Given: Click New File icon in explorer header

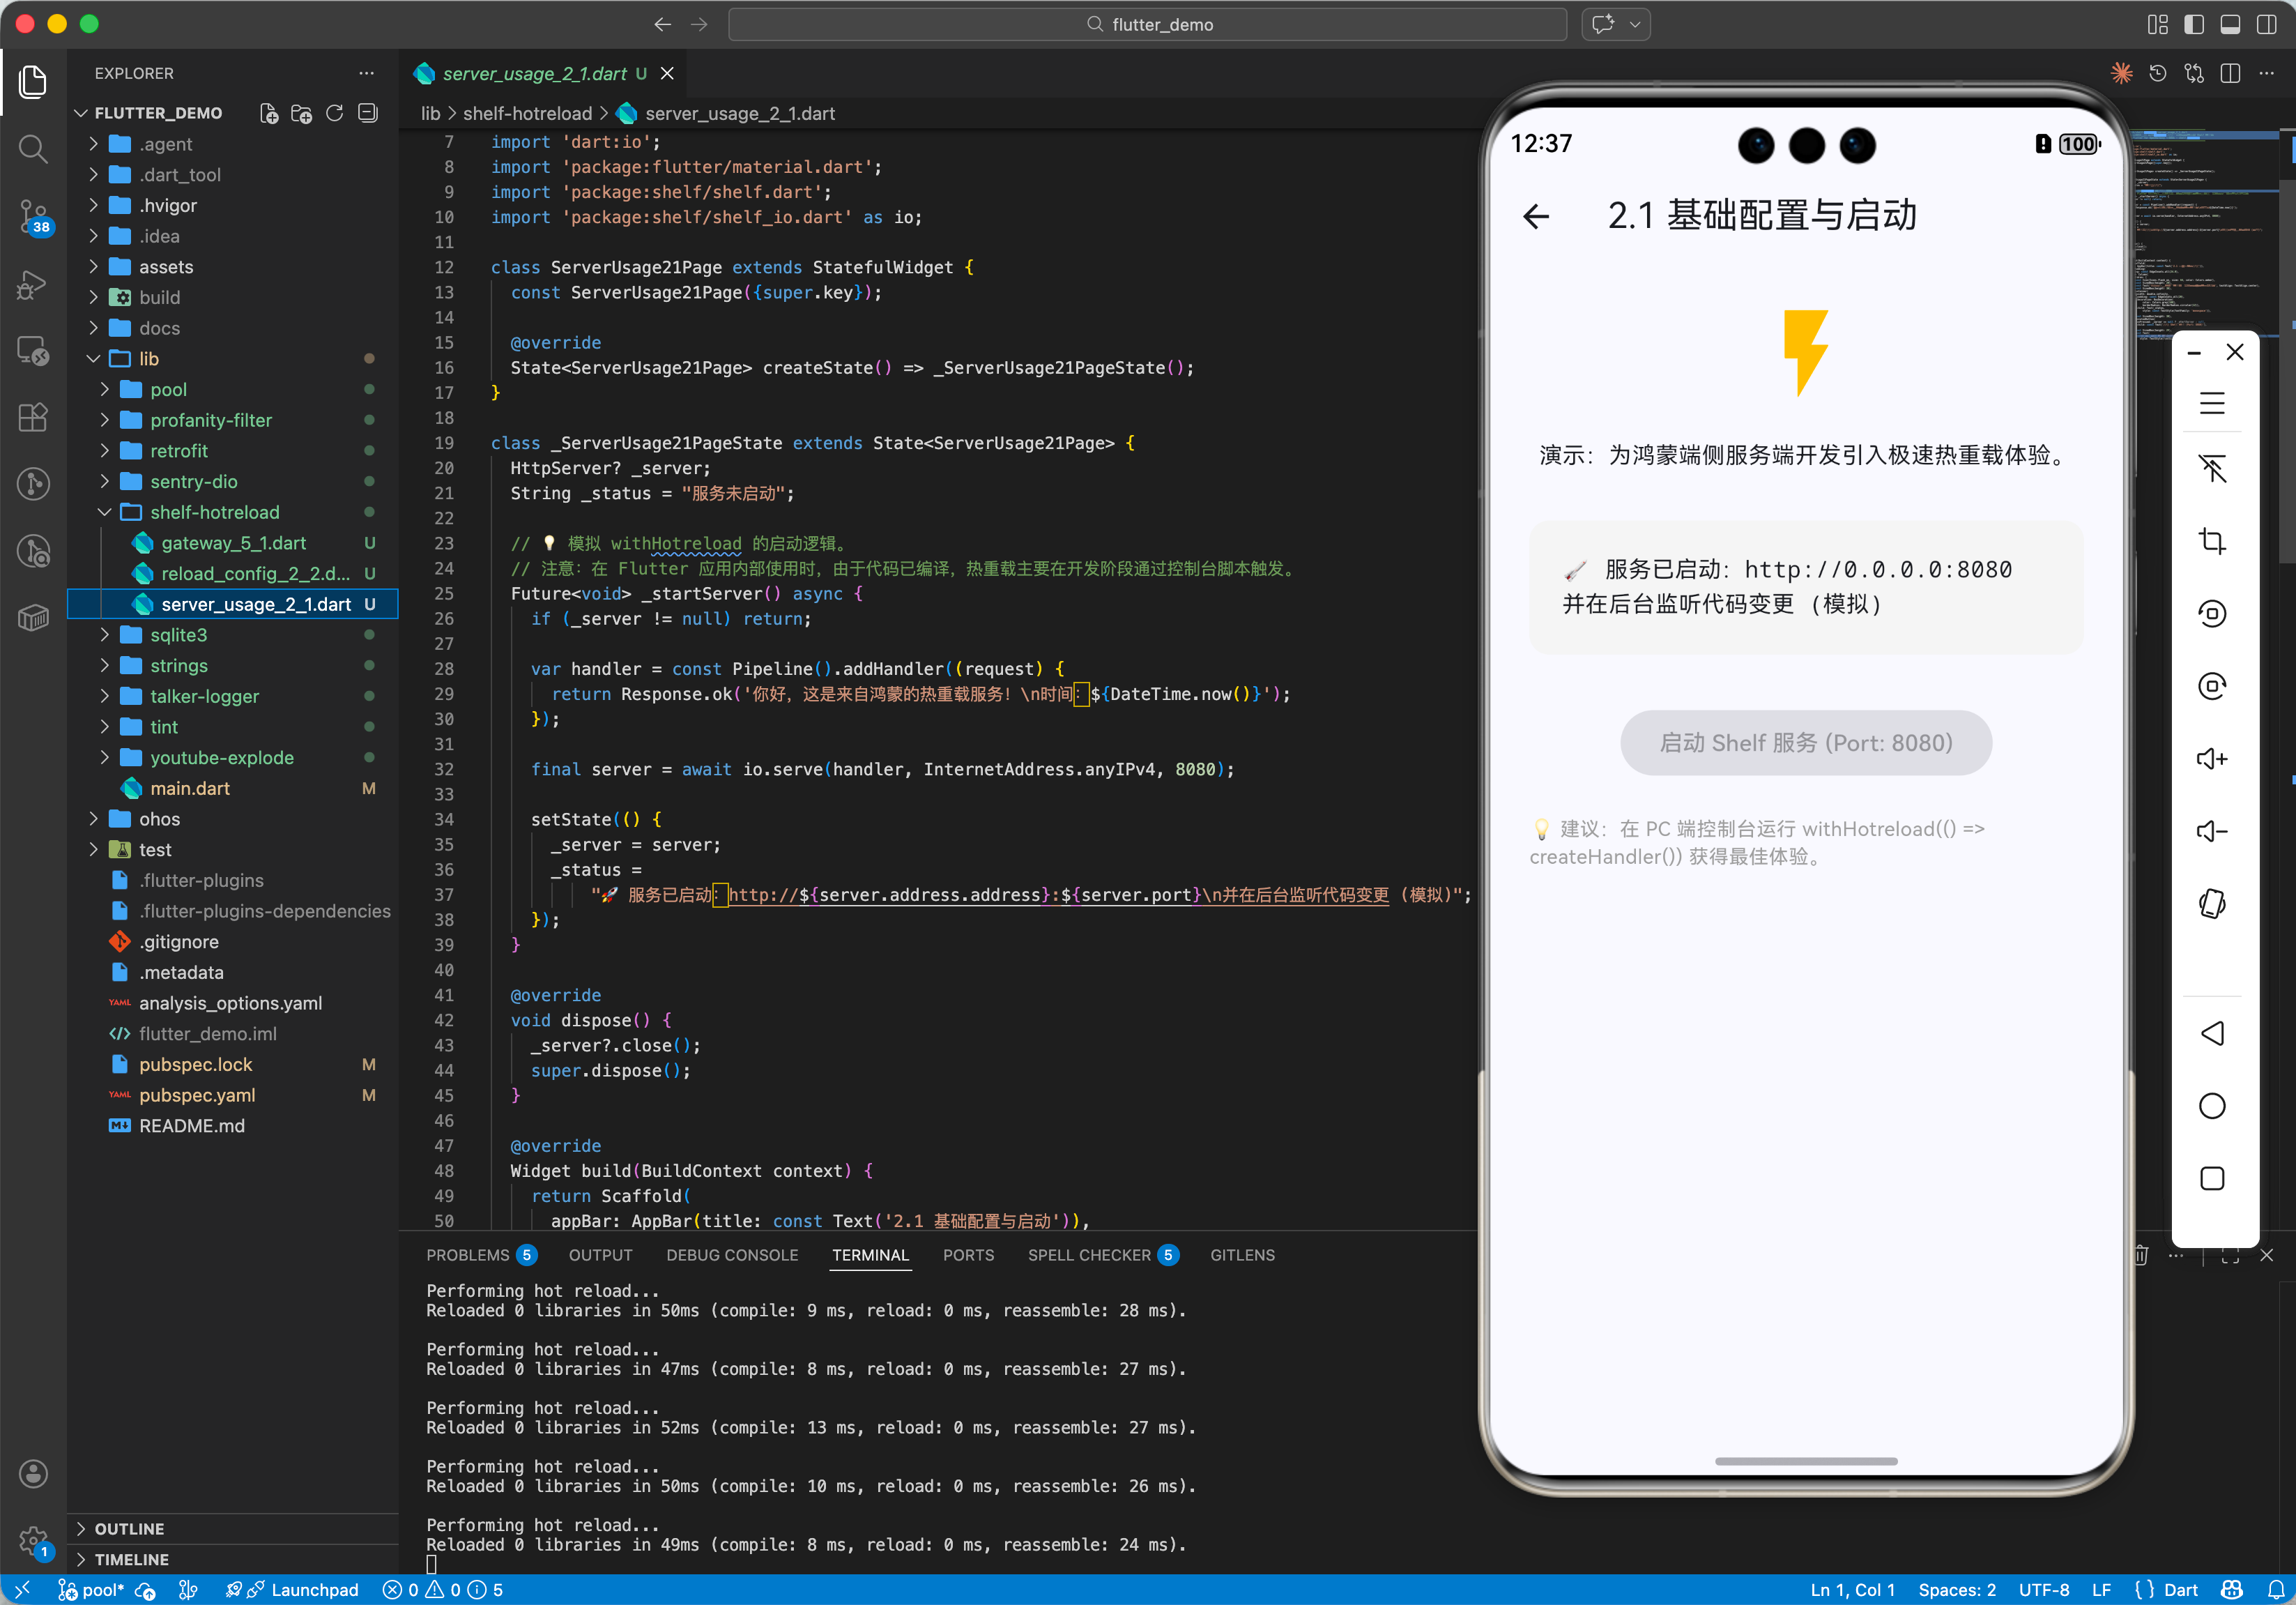Looking at the screenshot, I should [x=269, y=113].
